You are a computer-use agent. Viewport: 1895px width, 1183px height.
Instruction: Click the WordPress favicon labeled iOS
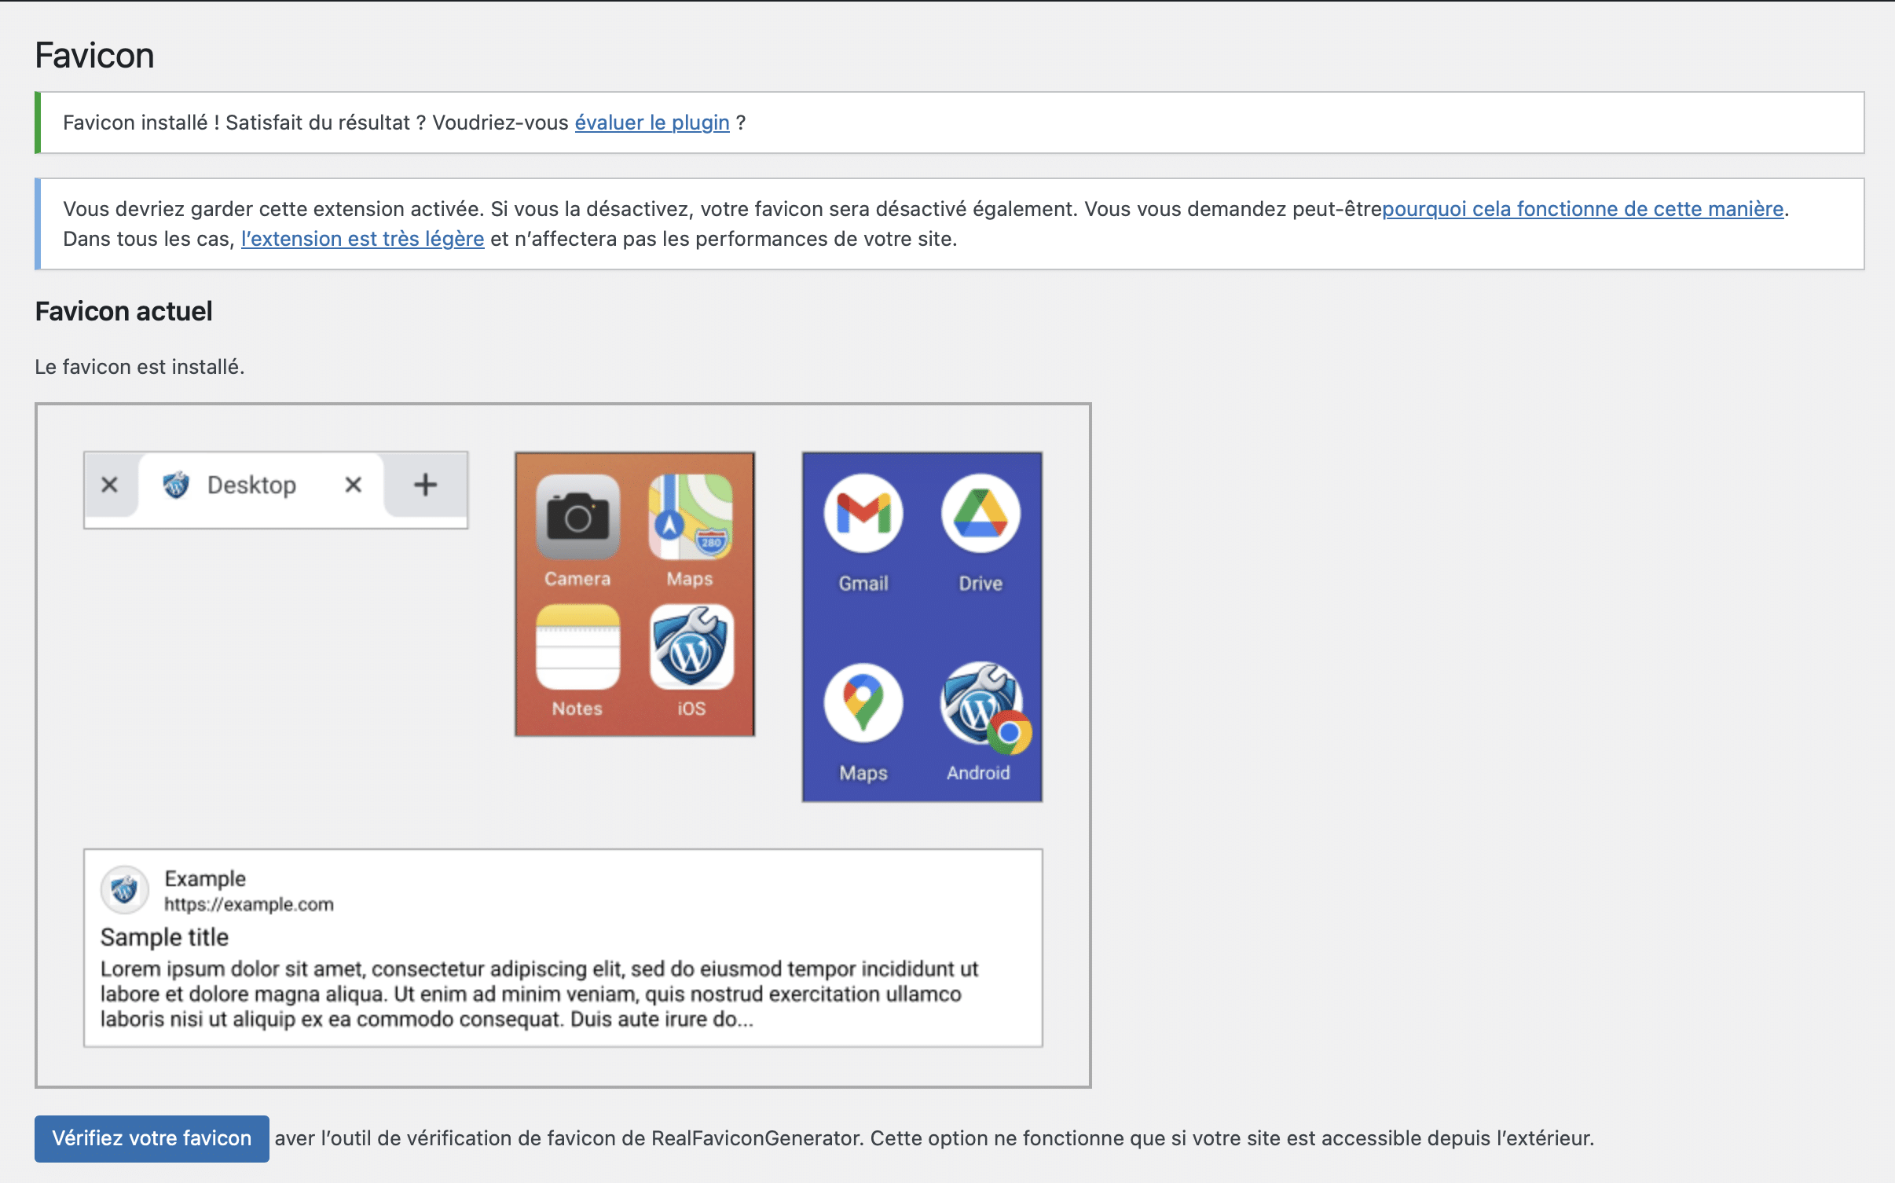pyautogui.click(x=691, y=646)
